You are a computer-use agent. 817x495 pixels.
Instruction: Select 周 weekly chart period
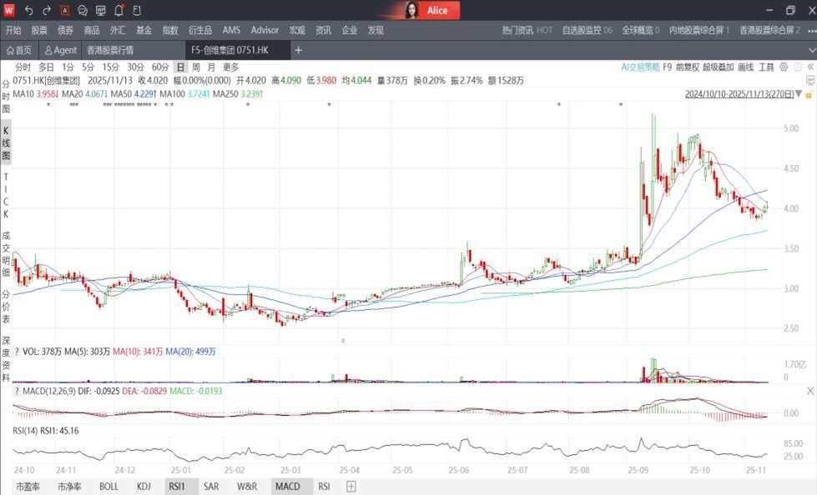click(x=195, y=67)
